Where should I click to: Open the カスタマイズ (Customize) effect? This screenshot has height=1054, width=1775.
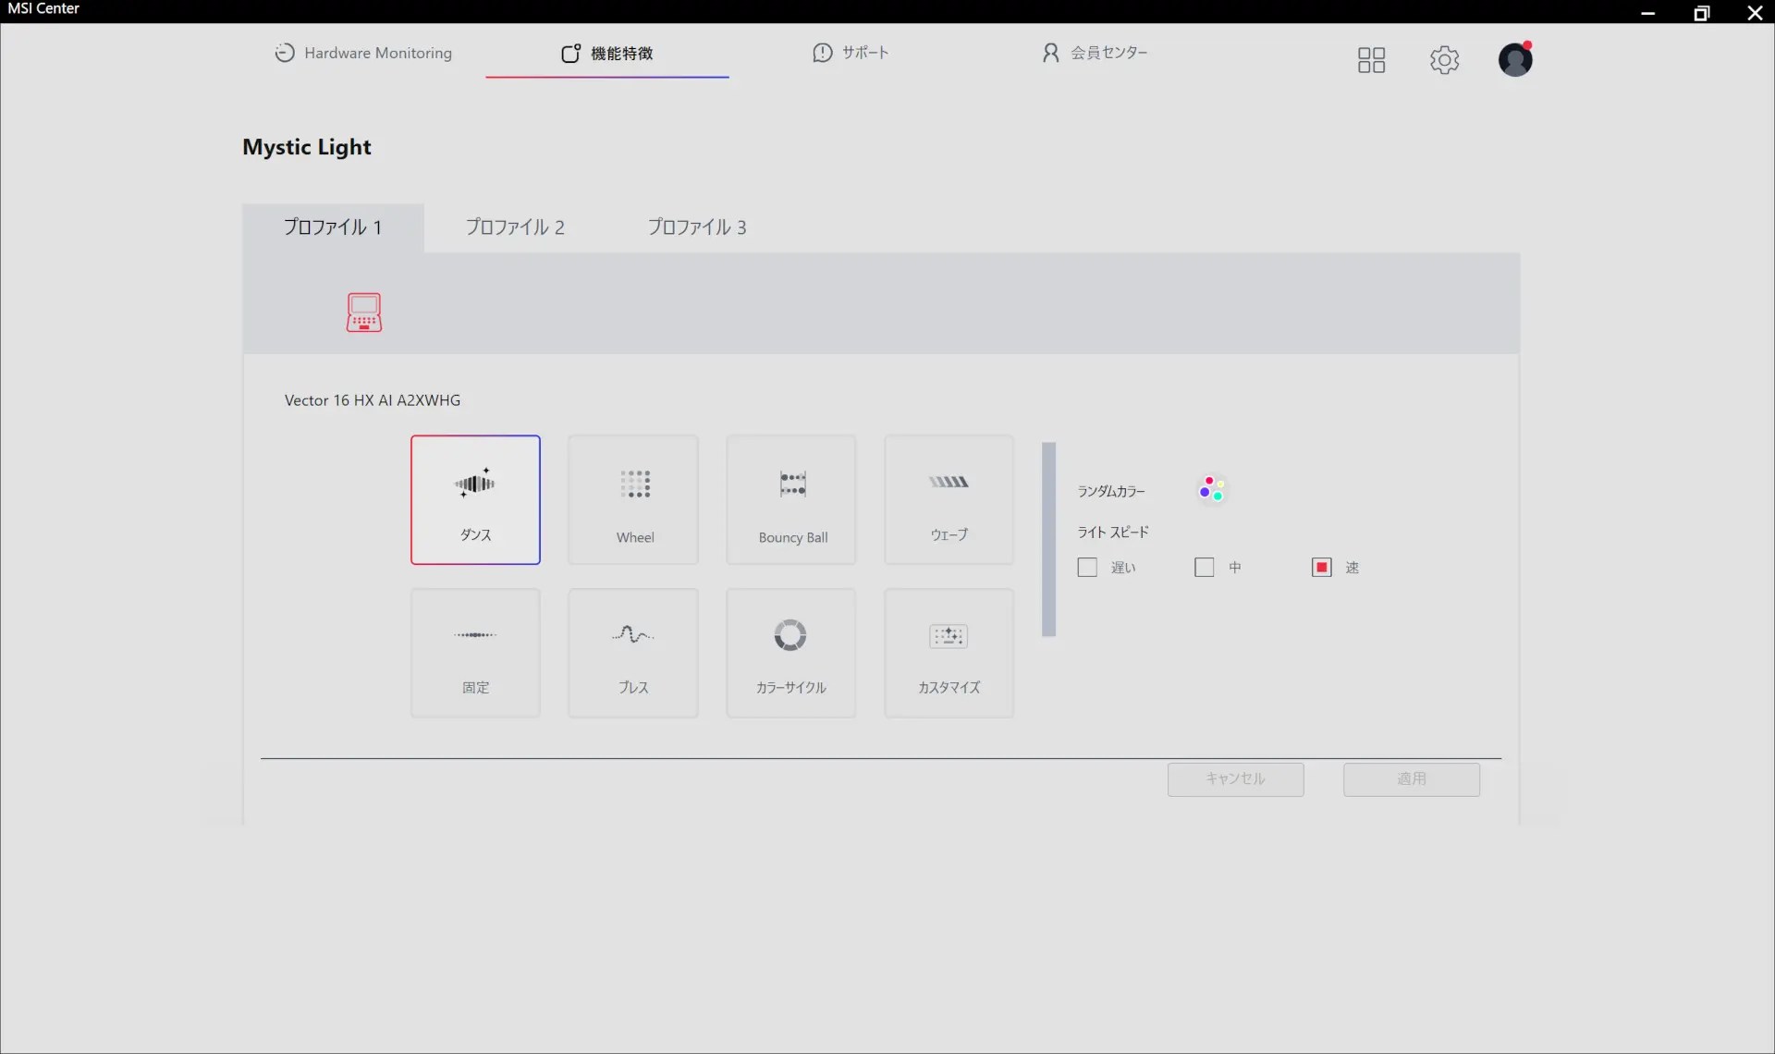(x=949, y=653)
